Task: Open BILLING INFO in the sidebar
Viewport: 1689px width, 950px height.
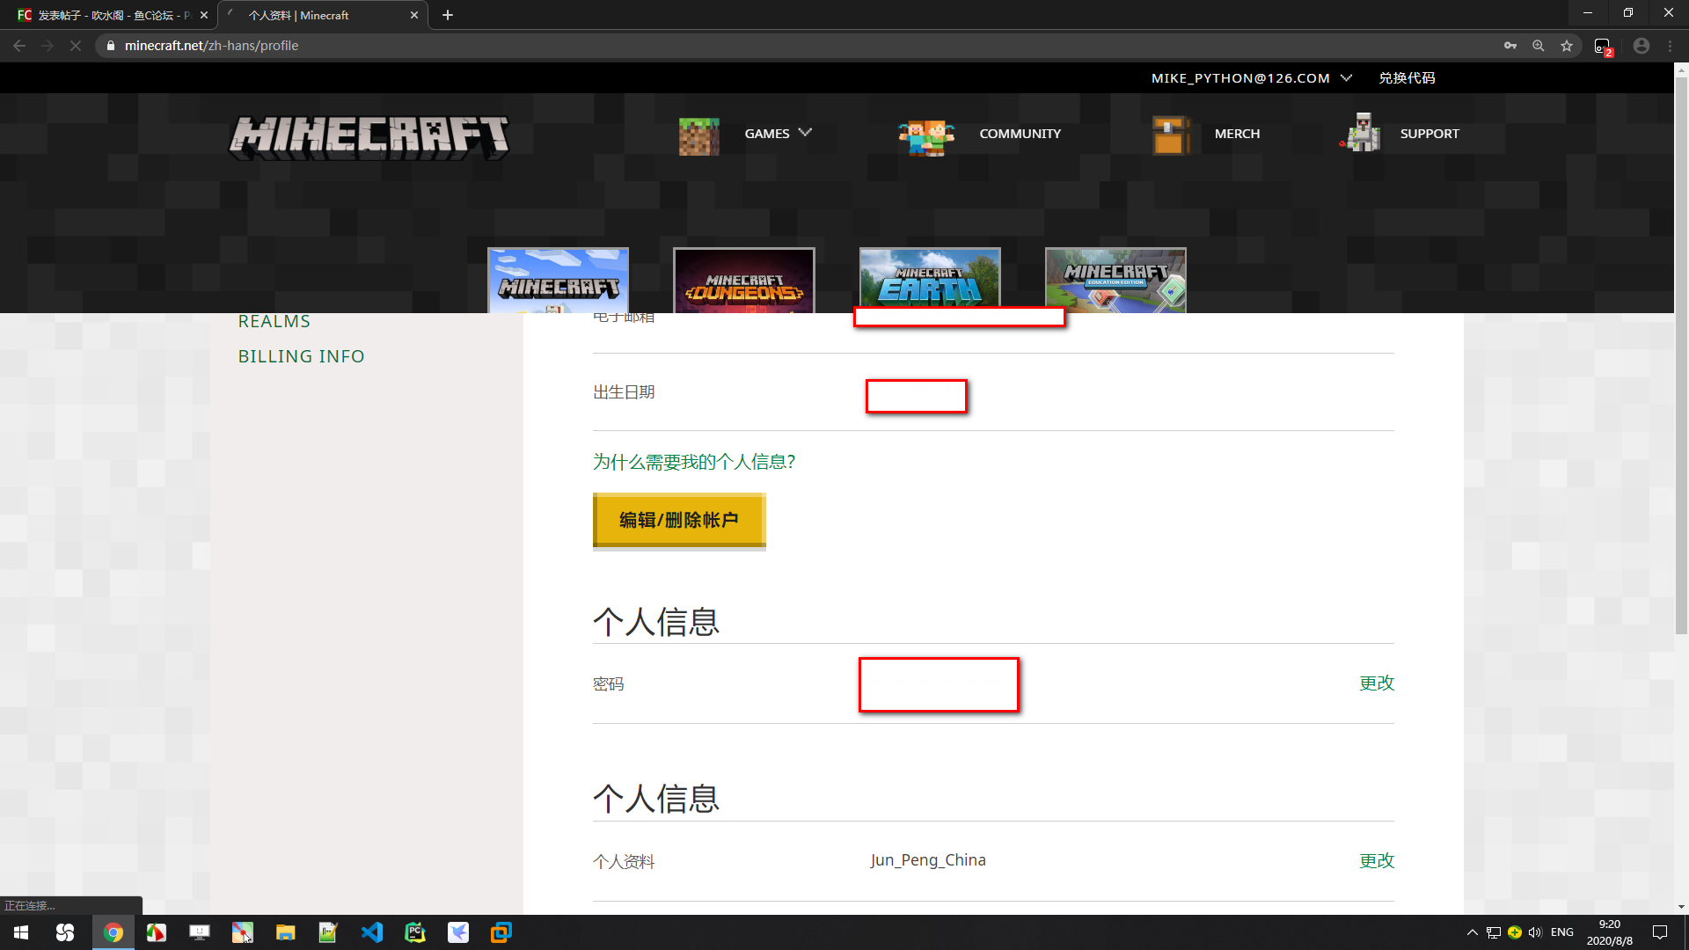Action: pyautogui.click(x=301, y=356)
